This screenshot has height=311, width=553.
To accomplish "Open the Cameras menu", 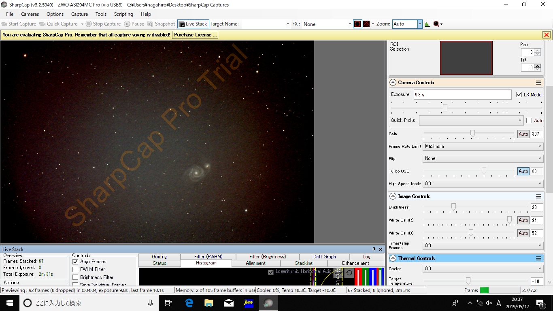I will coord(30,14).
